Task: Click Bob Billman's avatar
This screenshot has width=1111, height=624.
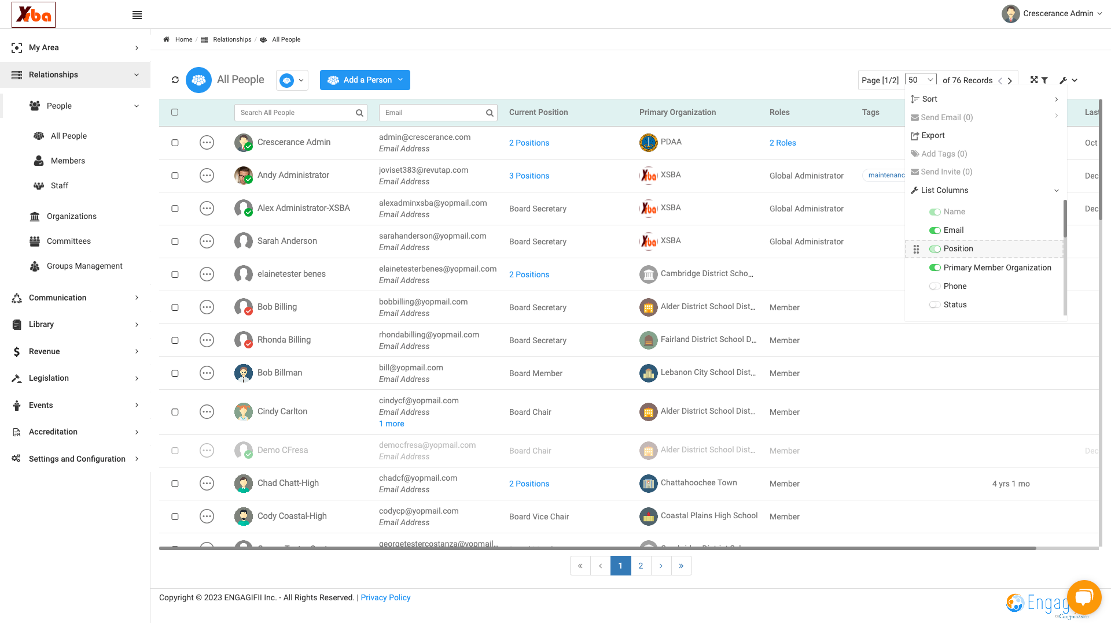Action: coord(244,373)
